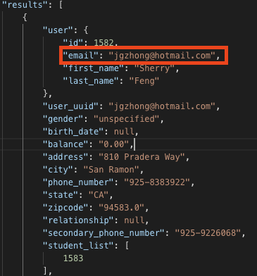Viewport: 257px width, 276px height.
Task: Select the id value 1582
Action: point(104,43)
